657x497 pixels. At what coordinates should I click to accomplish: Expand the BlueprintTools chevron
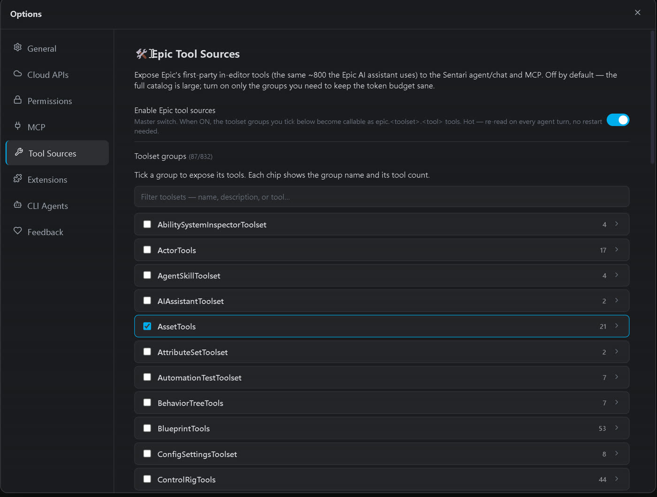pos(617,428)
